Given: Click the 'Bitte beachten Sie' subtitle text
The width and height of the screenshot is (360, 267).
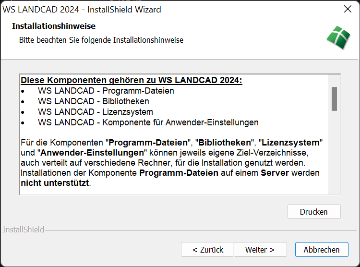Looking at the screenshot, I should (x=101, y=40).
